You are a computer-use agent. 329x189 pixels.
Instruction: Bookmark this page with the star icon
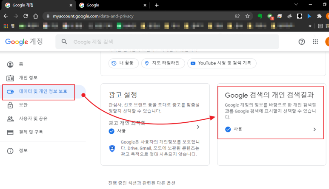click(247, 16)
